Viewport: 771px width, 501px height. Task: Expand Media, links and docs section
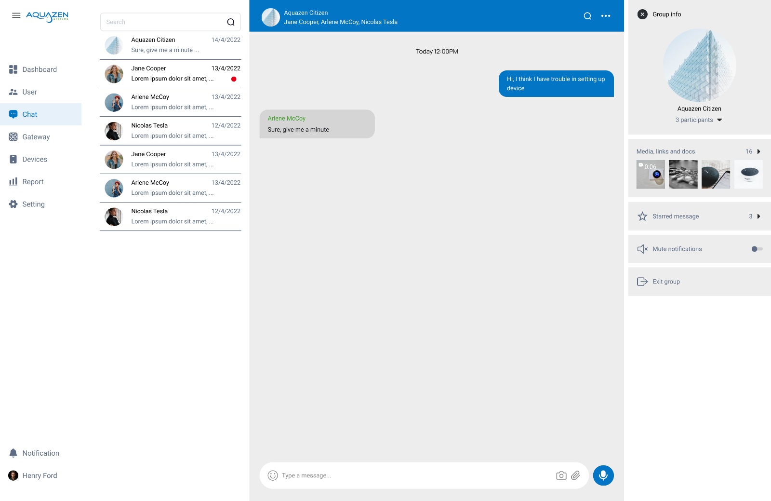click(758, 151)
